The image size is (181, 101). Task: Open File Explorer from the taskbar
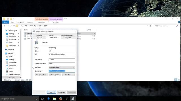tap(55, 99)
